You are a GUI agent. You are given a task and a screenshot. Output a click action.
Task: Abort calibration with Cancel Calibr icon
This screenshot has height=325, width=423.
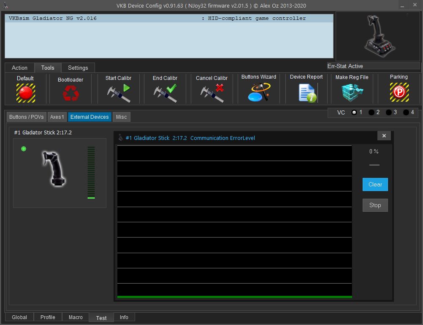coord(212,93)
